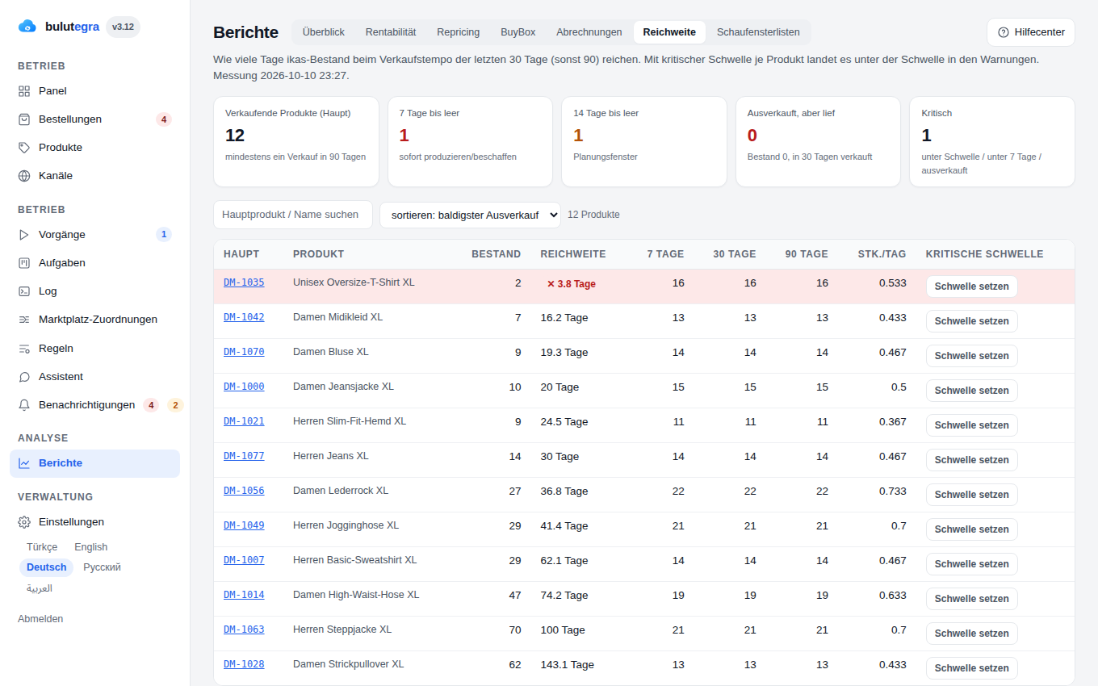This screenshot has height=686, width=1098.
Task: Switch to the Schaufensterlisten tab
Action: click(x=758, y=32)
